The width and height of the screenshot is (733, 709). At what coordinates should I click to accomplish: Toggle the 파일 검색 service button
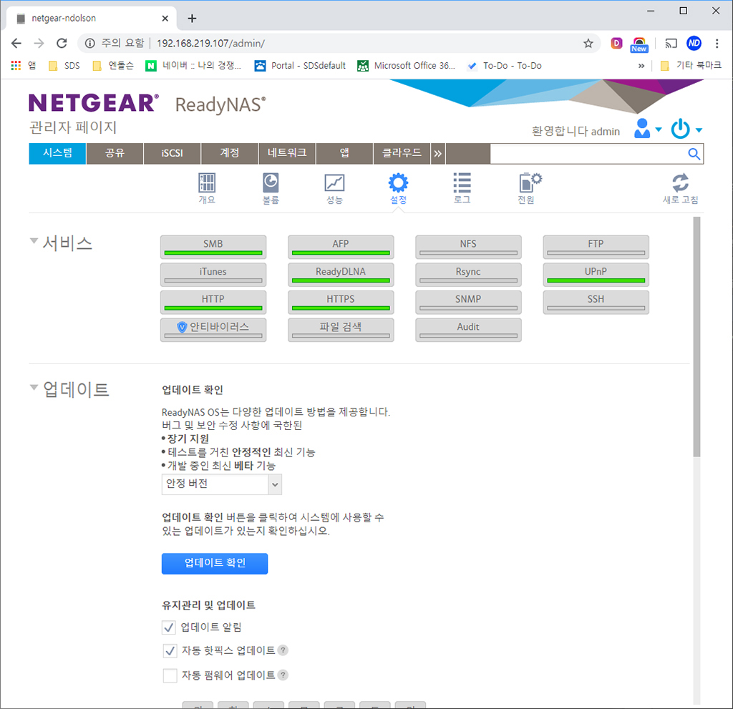coord(341,330)
